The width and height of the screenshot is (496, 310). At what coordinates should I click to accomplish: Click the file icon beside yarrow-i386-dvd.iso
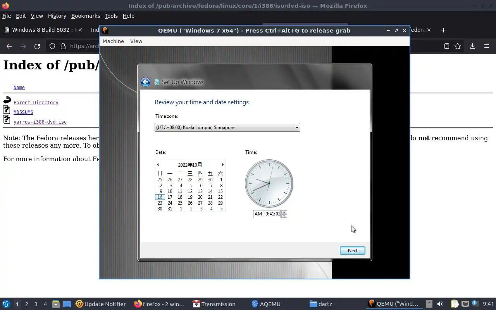[7, 119]
